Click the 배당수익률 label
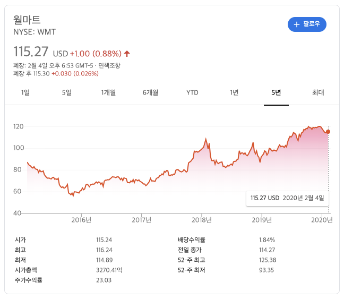Viewport: 344px width, 299px height. click(191, 240)
